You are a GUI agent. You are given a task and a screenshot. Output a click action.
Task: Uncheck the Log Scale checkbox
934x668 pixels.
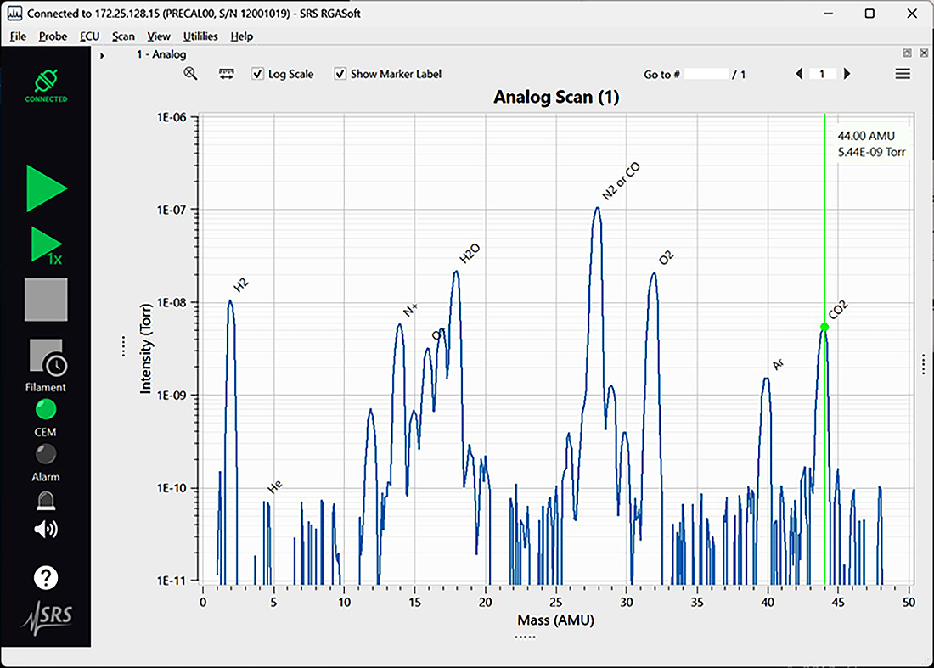pyautogui.click(x=257, y=74)
